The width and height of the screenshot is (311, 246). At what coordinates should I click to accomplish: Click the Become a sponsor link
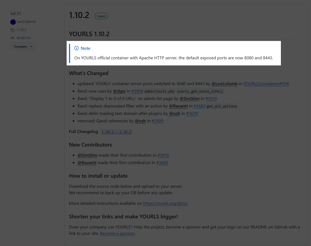pyautogui.click(x=118, y=234)
